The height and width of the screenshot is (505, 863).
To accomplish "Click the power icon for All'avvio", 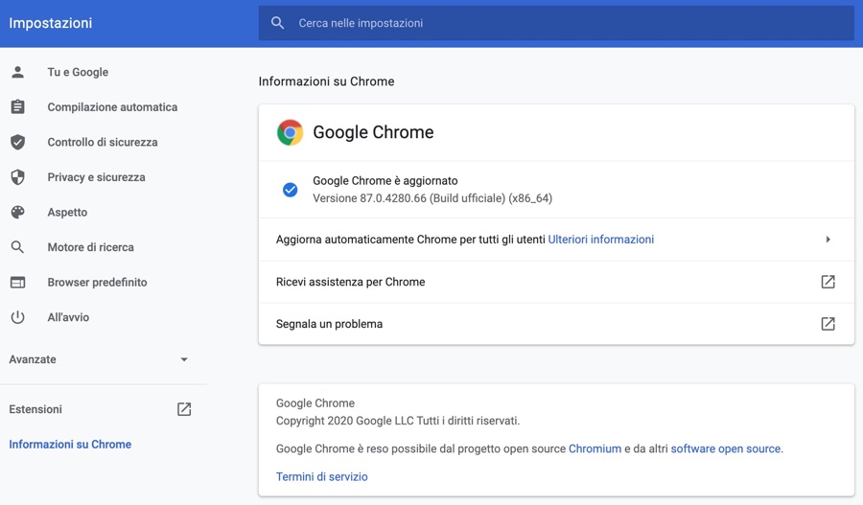I will tap(17, 317).
